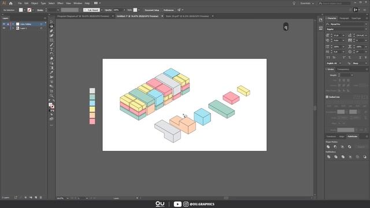Select the Layers panel tab
This screenshot has height=208, width=370.
[x=5, y=18]
